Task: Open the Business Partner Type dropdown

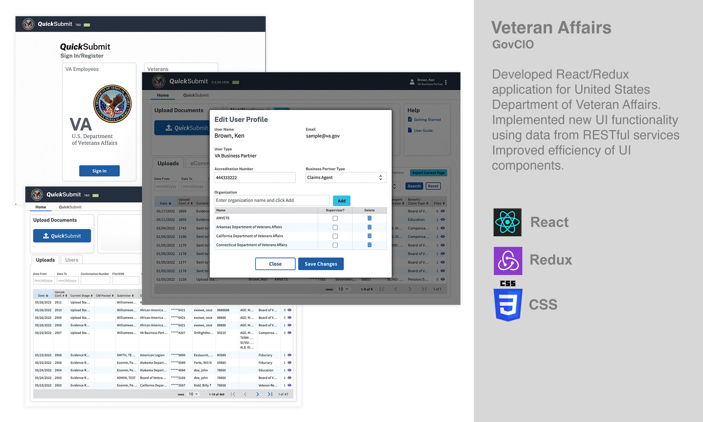Action: (x=346, y=178)
